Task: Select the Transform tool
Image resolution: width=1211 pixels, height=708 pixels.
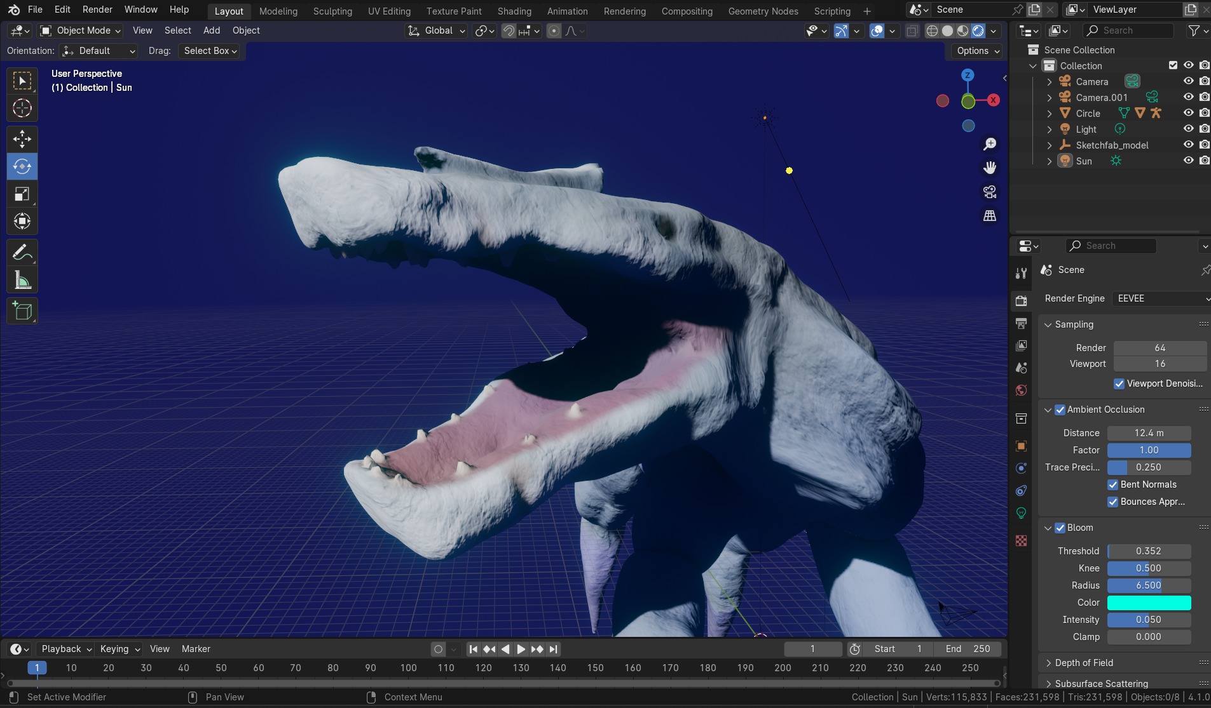Action: pyautogui.click(x=22, y=221)
